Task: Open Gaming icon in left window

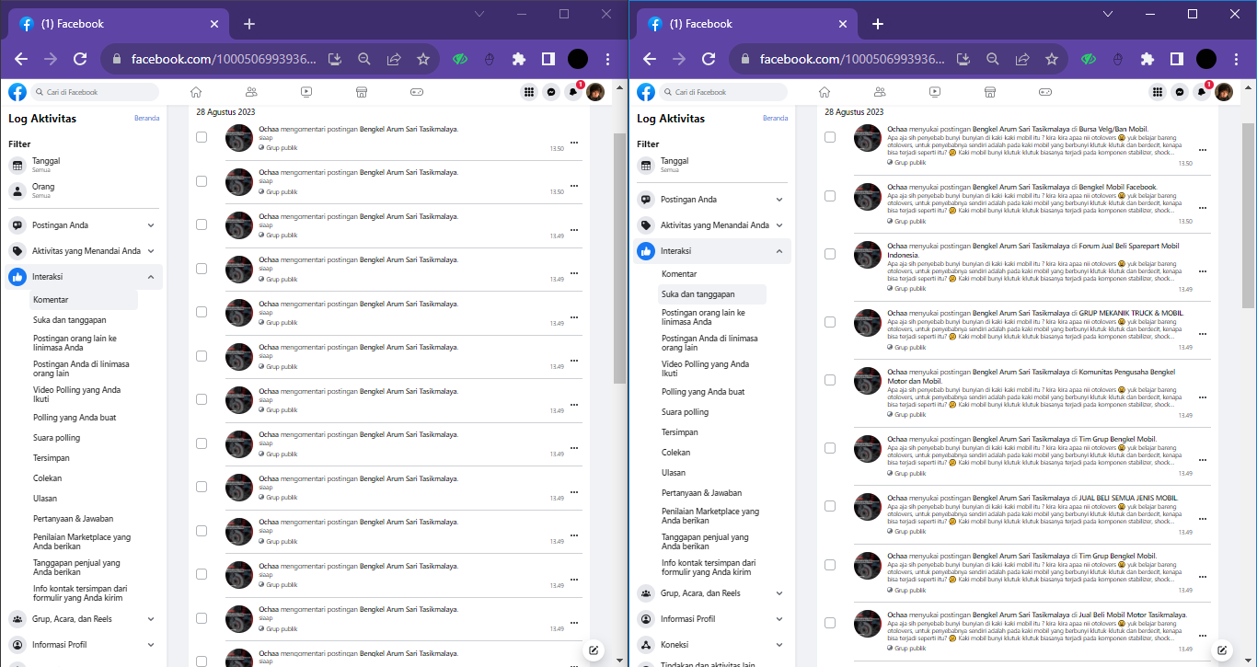Action: (417, 92)
